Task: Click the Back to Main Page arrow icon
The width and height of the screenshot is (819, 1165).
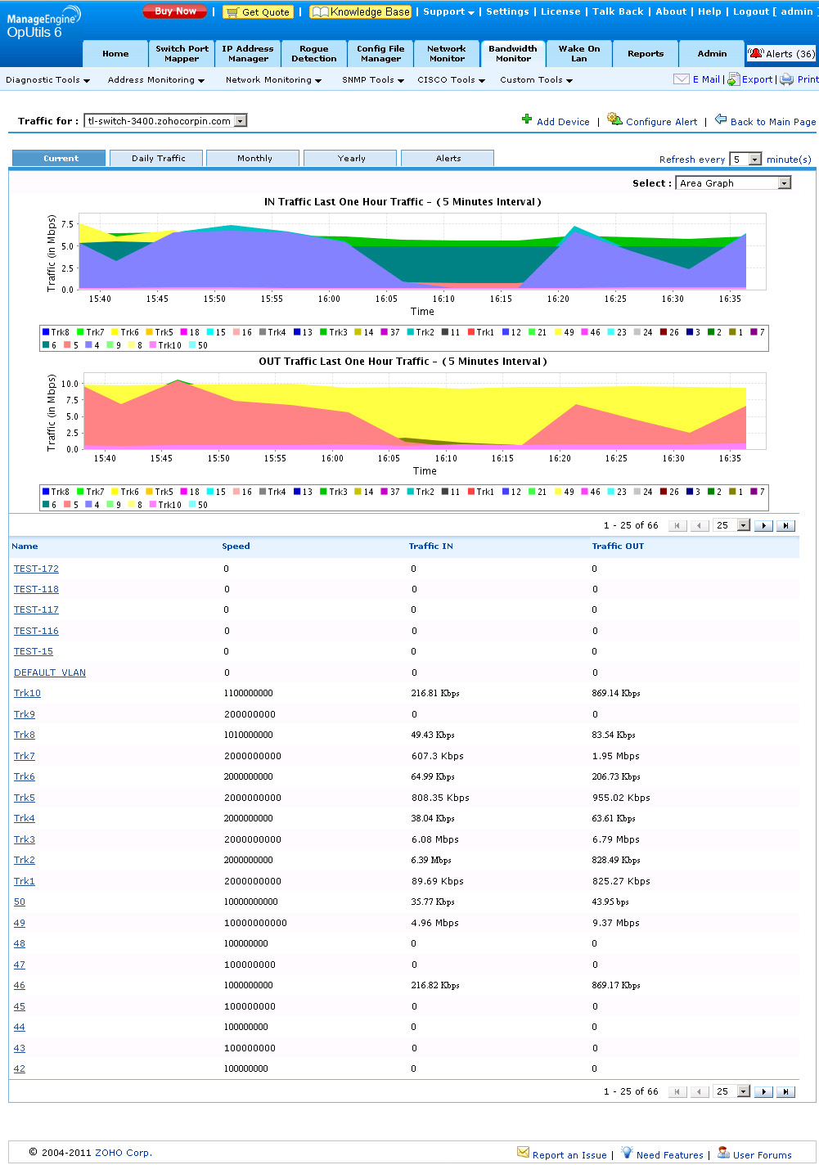Action: 721,119
